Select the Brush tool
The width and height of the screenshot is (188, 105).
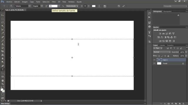pos(3,41)
